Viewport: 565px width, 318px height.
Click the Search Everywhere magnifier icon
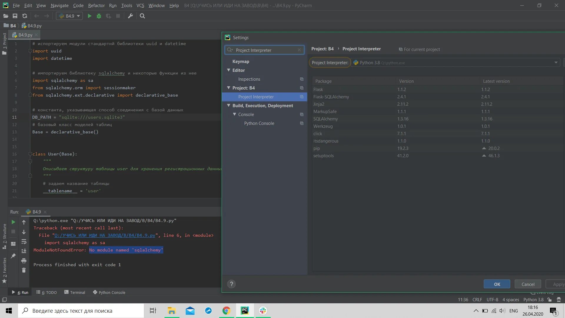coord(142,16)
